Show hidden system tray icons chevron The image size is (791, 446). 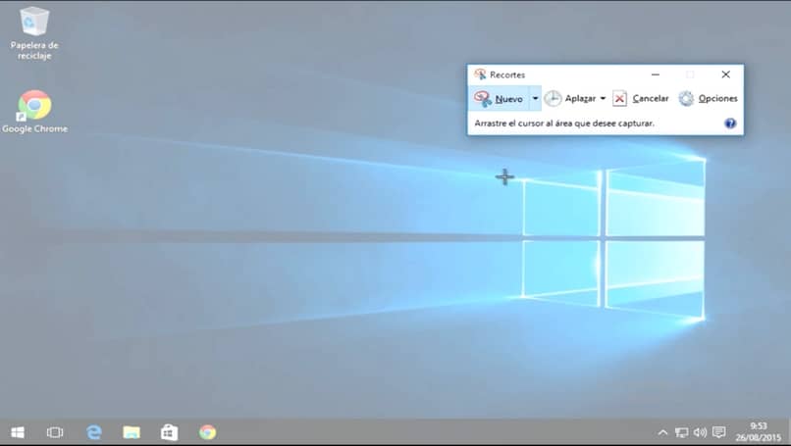(662, 432)
